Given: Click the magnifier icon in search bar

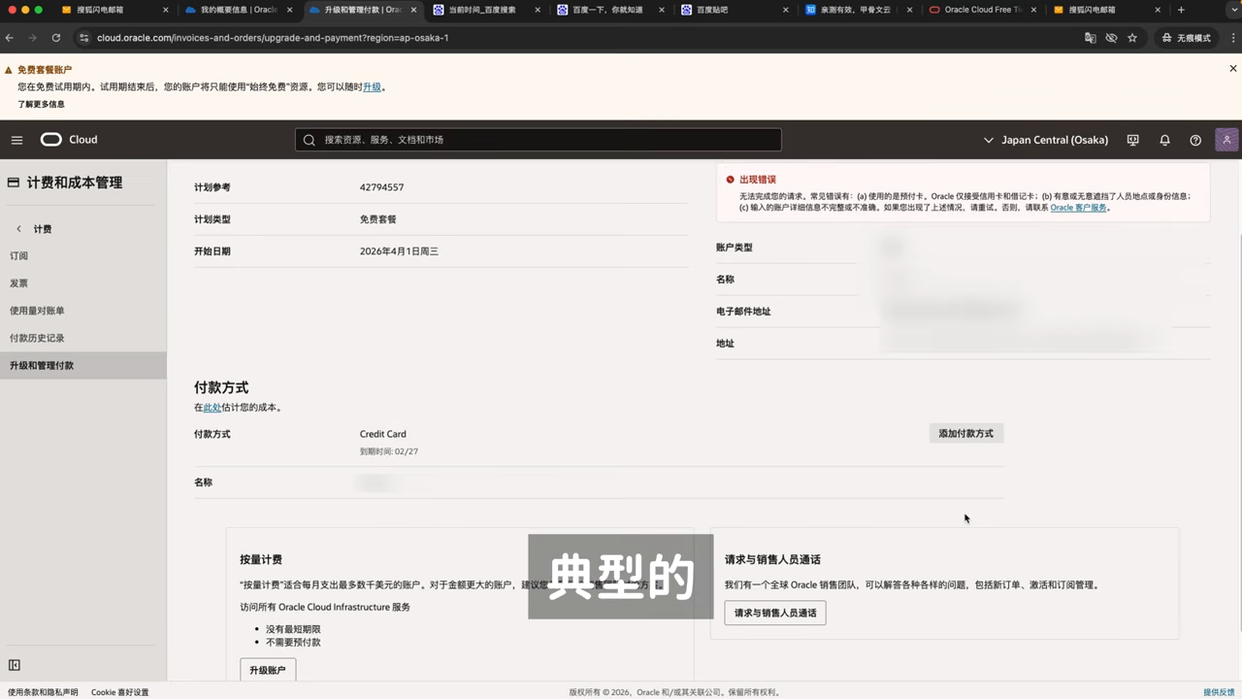Looking at the screenshot, I should (310, 140).
